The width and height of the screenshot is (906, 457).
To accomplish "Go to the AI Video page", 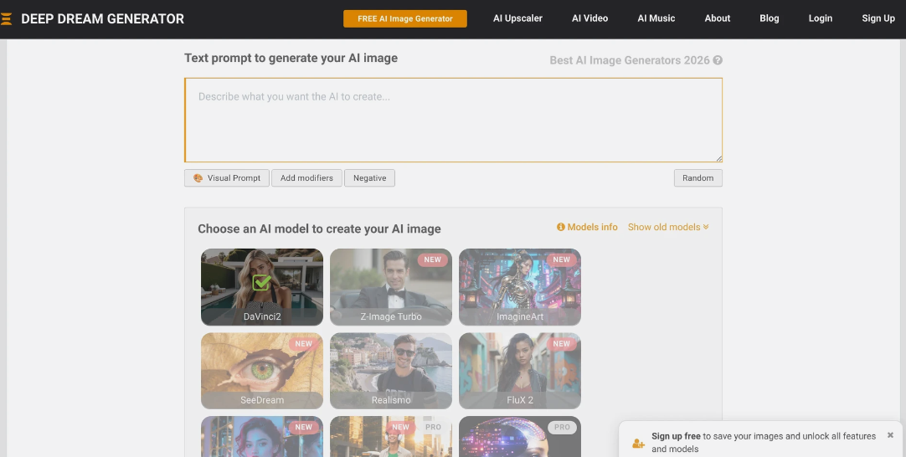I will click(589, 18).
